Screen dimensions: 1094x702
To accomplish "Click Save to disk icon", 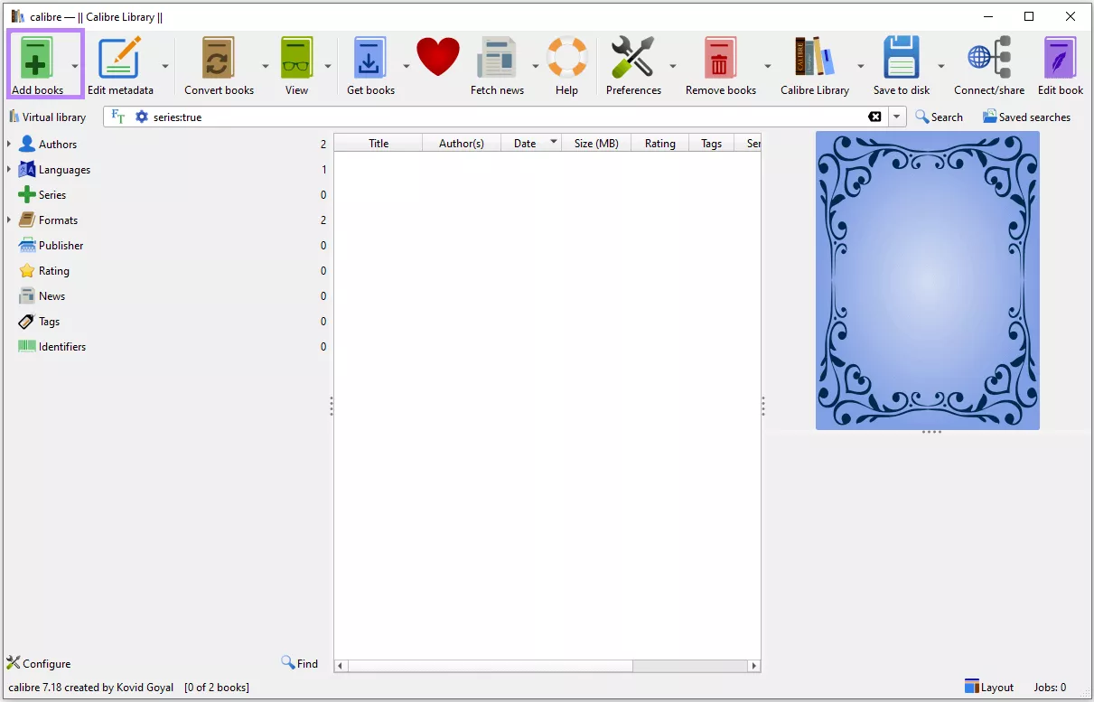I will (x=901, y=57).
